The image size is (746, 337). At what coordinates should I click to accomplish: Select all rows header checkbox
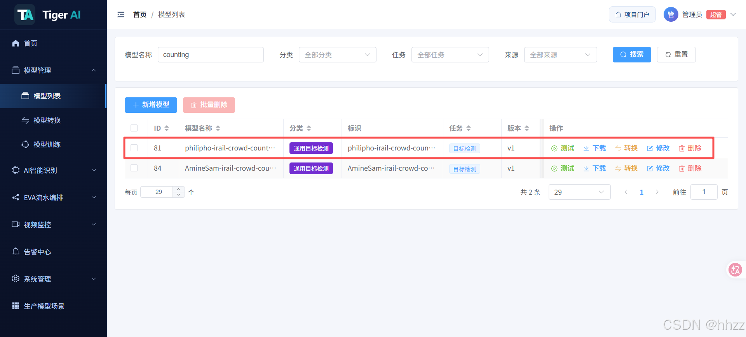click(134, 128)
